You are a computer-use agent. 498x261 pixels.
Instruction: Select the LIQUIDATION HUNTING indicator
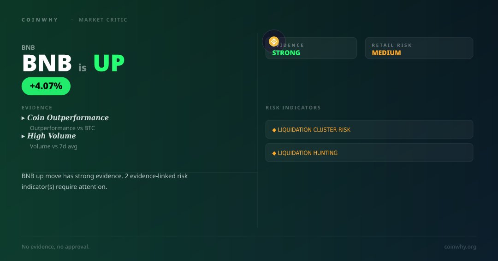(369, 152)
